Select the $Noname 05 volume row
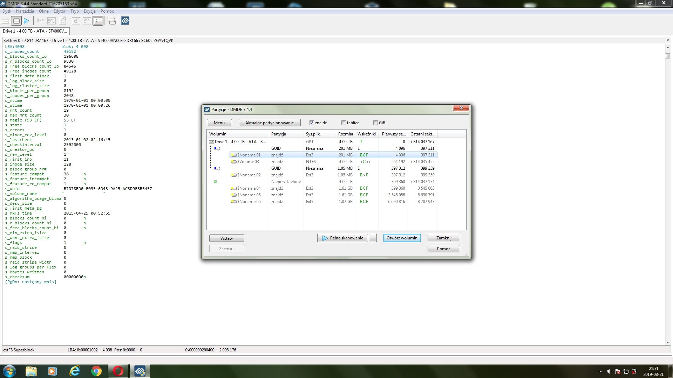Screen dimensions: 673x378 [333, 195]
